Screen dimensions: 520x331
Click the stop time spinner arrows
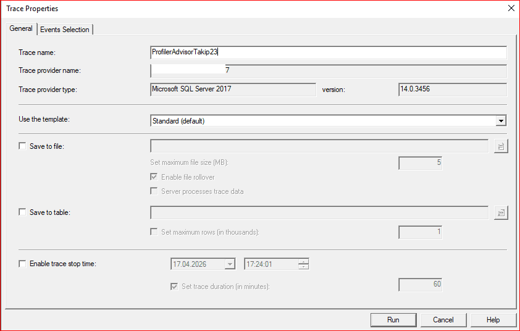(303, 264)
